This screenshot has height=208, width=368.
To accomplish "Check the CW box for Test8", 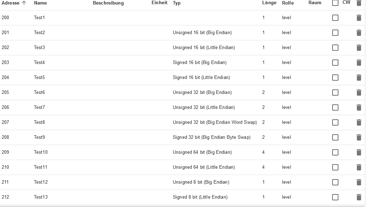I will coord(335,122).
